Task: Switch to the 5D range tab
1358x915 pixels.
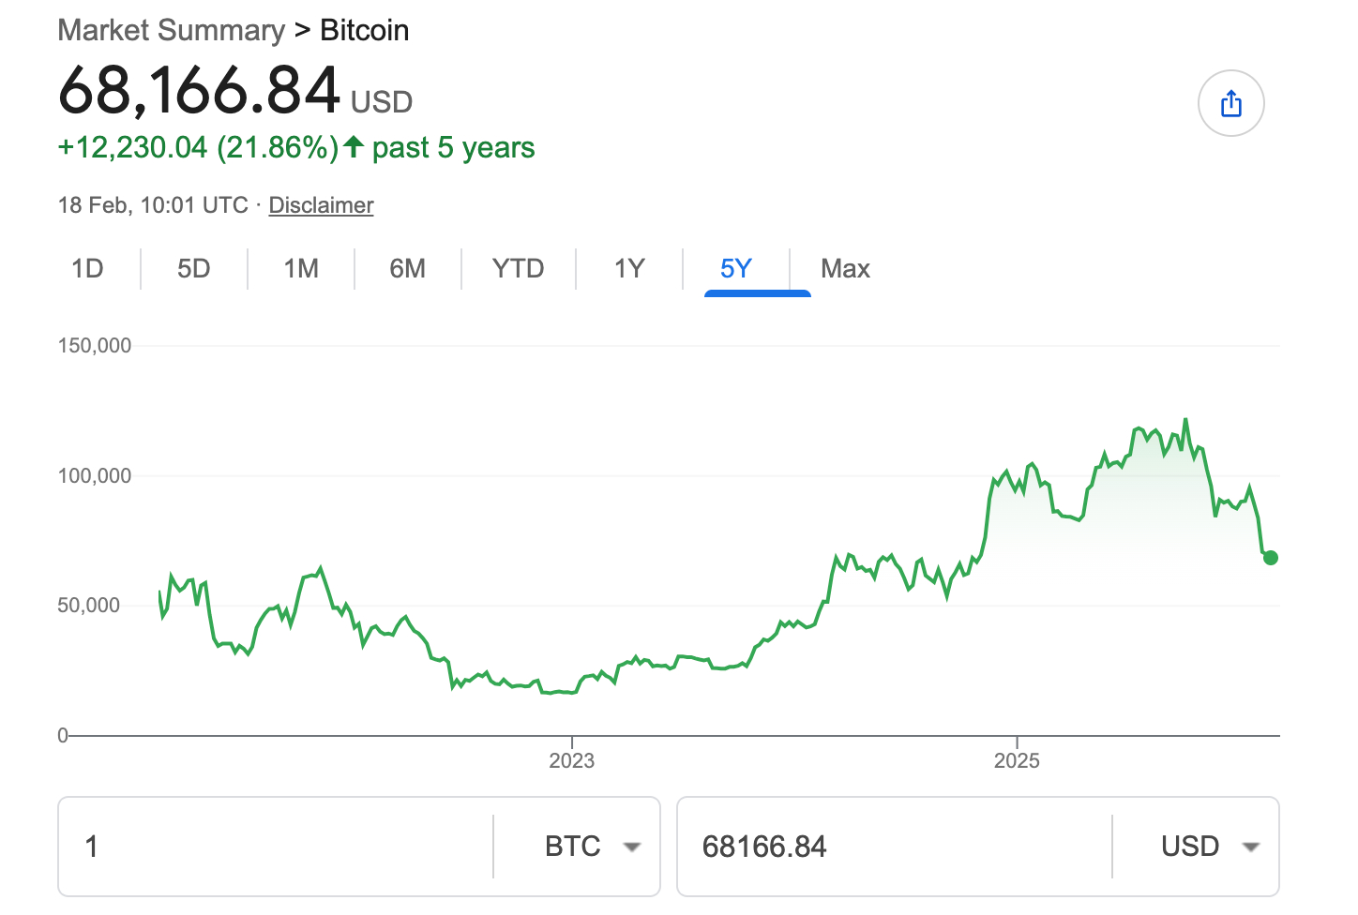Action: coord(193,269)
